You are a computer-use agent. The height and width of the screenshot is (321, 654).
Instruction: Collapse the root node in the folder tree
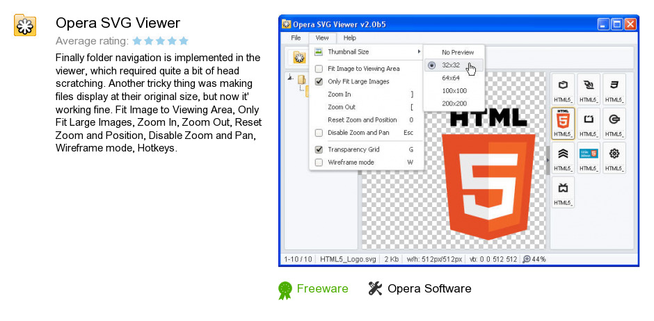click(x=291, y=77)
